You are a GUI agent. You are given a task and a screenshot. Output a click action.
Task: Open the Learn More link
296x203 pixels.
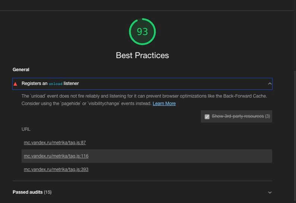(x=164, y=104)
